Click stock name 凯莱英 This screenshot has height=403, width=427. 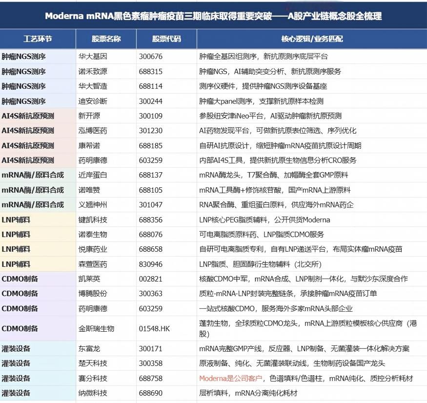click(x=89, y=279)
